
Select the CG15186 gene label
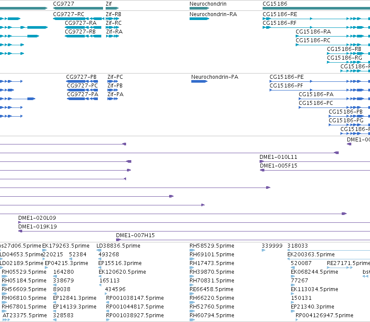275,4
